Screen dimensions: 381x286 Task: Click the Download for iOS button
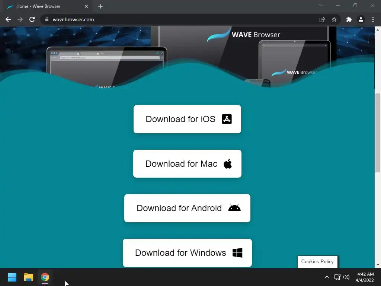click(187, 119)
